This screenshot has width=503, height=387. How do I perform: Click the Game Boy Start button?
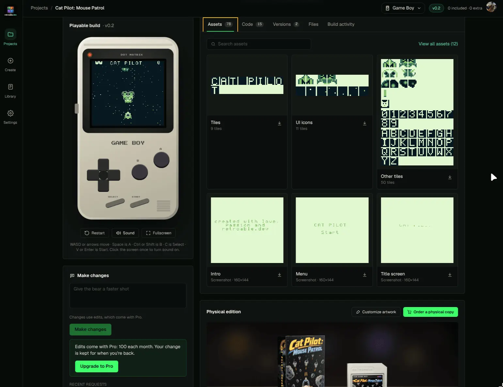(x=139, y=203)
